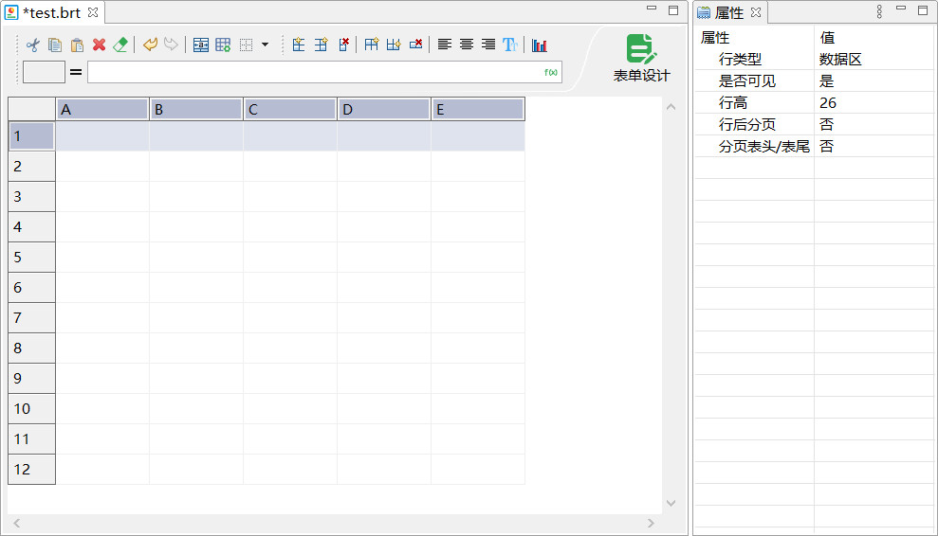This screenshot has width=938, height=536.
Task: Open the font settings Tt icon
Action: pyautogui.click(x=510, y=45)
